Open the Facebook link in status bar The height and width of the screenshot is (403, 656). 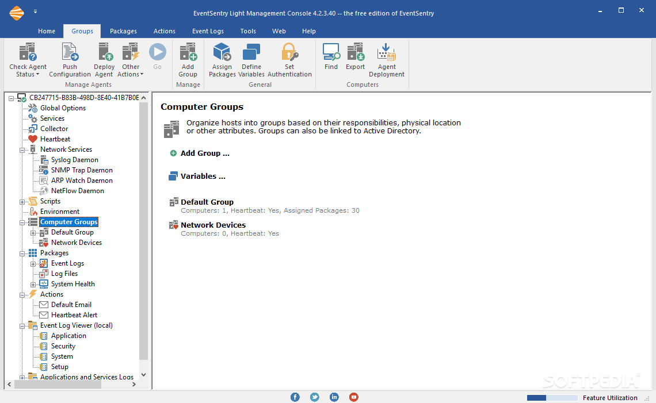pos(295,397)
